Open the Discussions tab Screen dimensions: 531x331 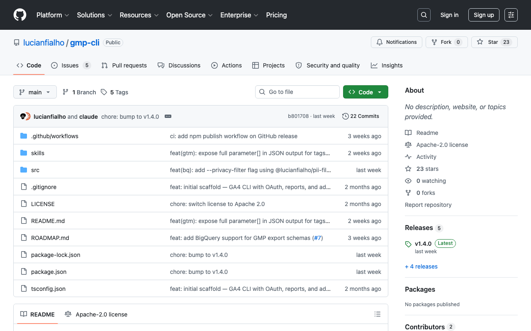click(x=179, y=65)
